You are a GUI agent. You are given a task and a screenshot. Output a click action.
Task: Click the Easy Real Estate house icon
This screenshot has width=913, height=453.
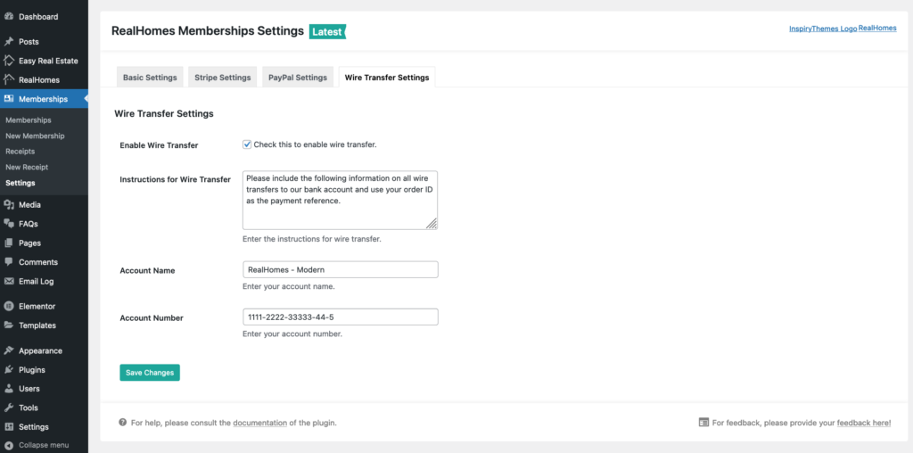click(9, 61)
